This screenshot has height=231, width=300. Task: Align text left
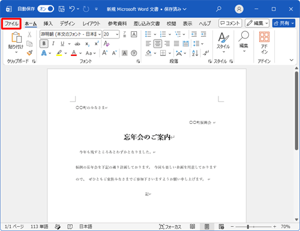(148, 43)
